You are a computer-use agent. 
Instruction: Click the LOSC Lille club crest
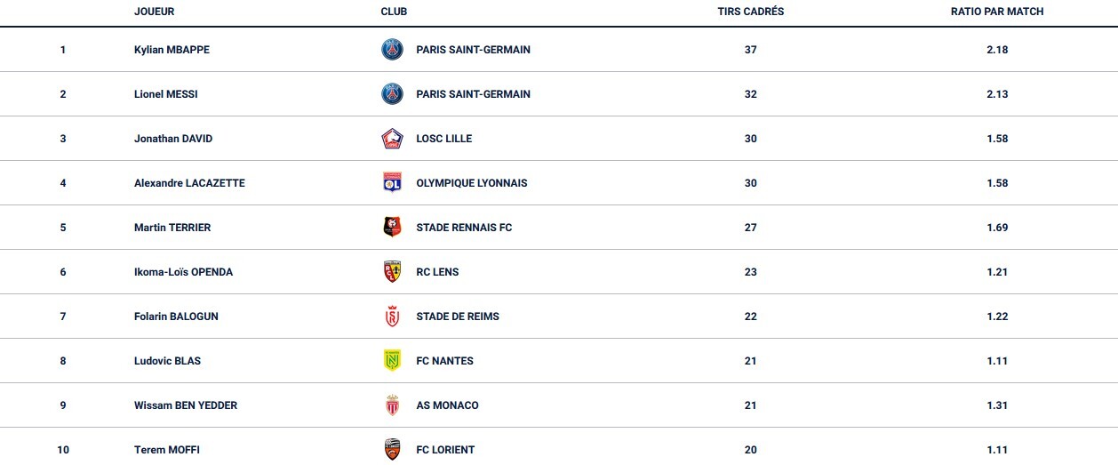392,139
